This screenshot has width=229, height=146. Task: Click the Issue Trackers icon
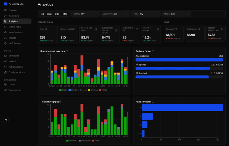point(5,33)
